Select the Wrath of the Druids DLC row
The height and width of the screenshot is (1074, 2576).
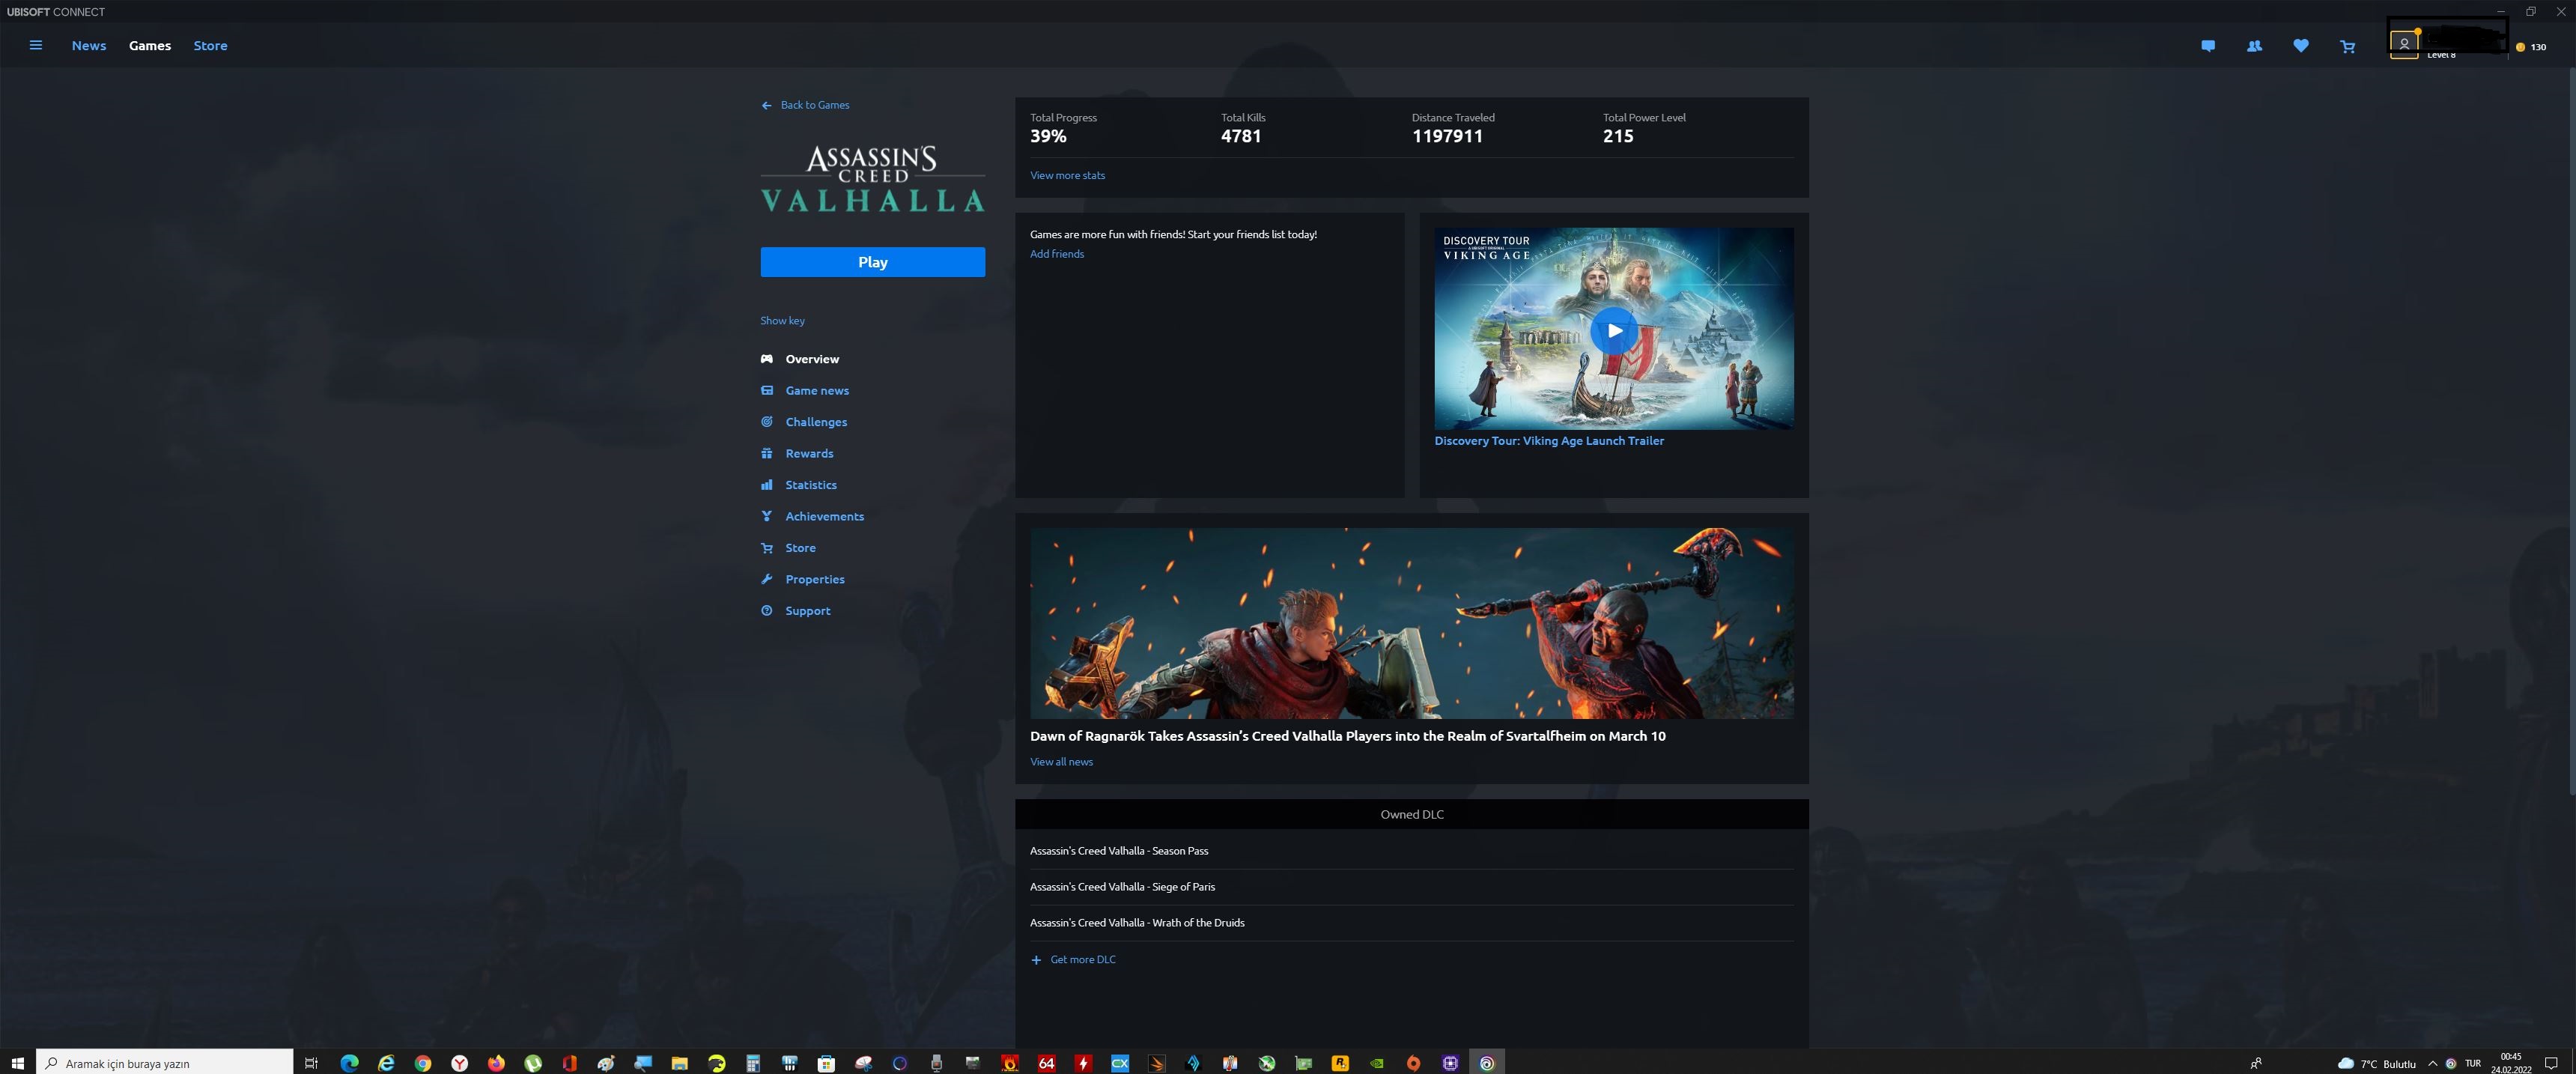tap(1411, 923)
